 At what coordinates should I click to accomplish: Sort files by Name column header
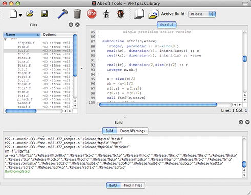(x=22, y=35)
